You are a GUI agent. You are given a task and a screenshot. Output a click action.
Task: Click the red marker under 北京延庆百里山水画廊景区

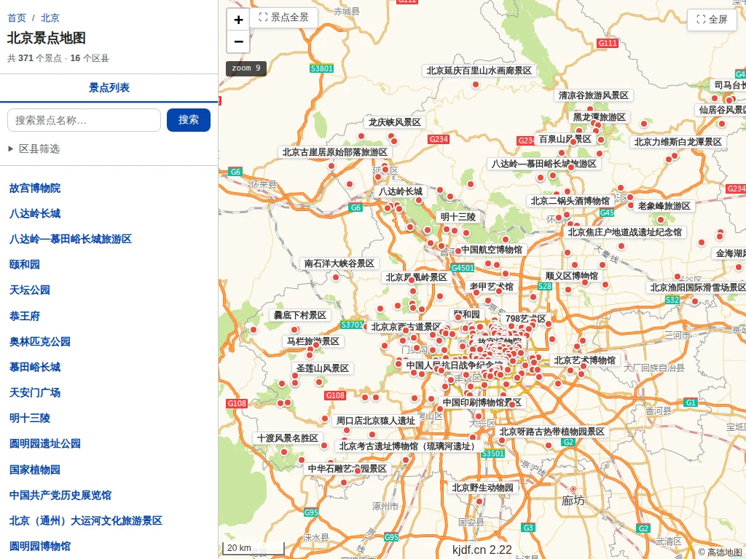(475, 84)
